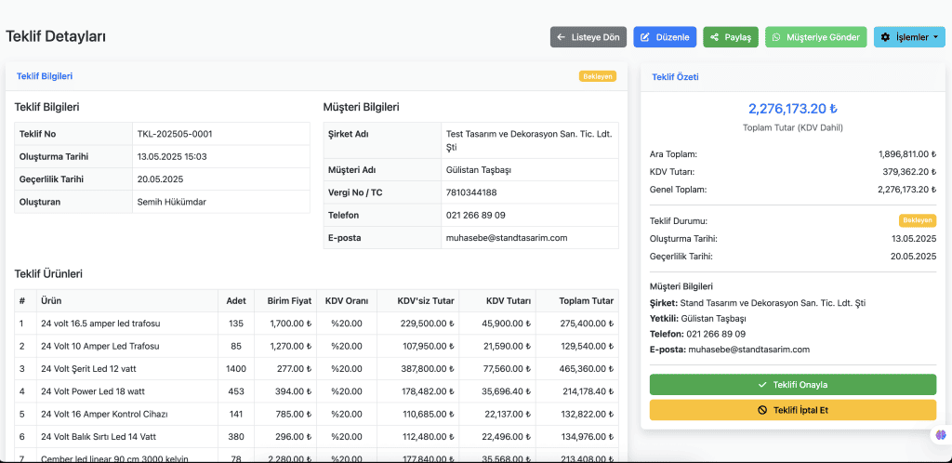Click Ara Toplam value 1,896,811.00 ₺

(x=907, y=154)
